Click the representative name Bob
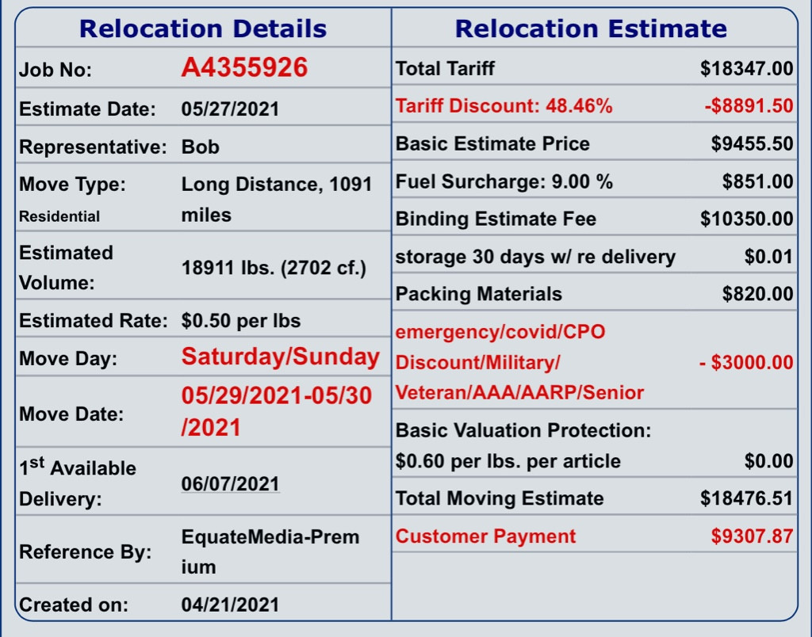812x637 pixels. pos(201,147)
